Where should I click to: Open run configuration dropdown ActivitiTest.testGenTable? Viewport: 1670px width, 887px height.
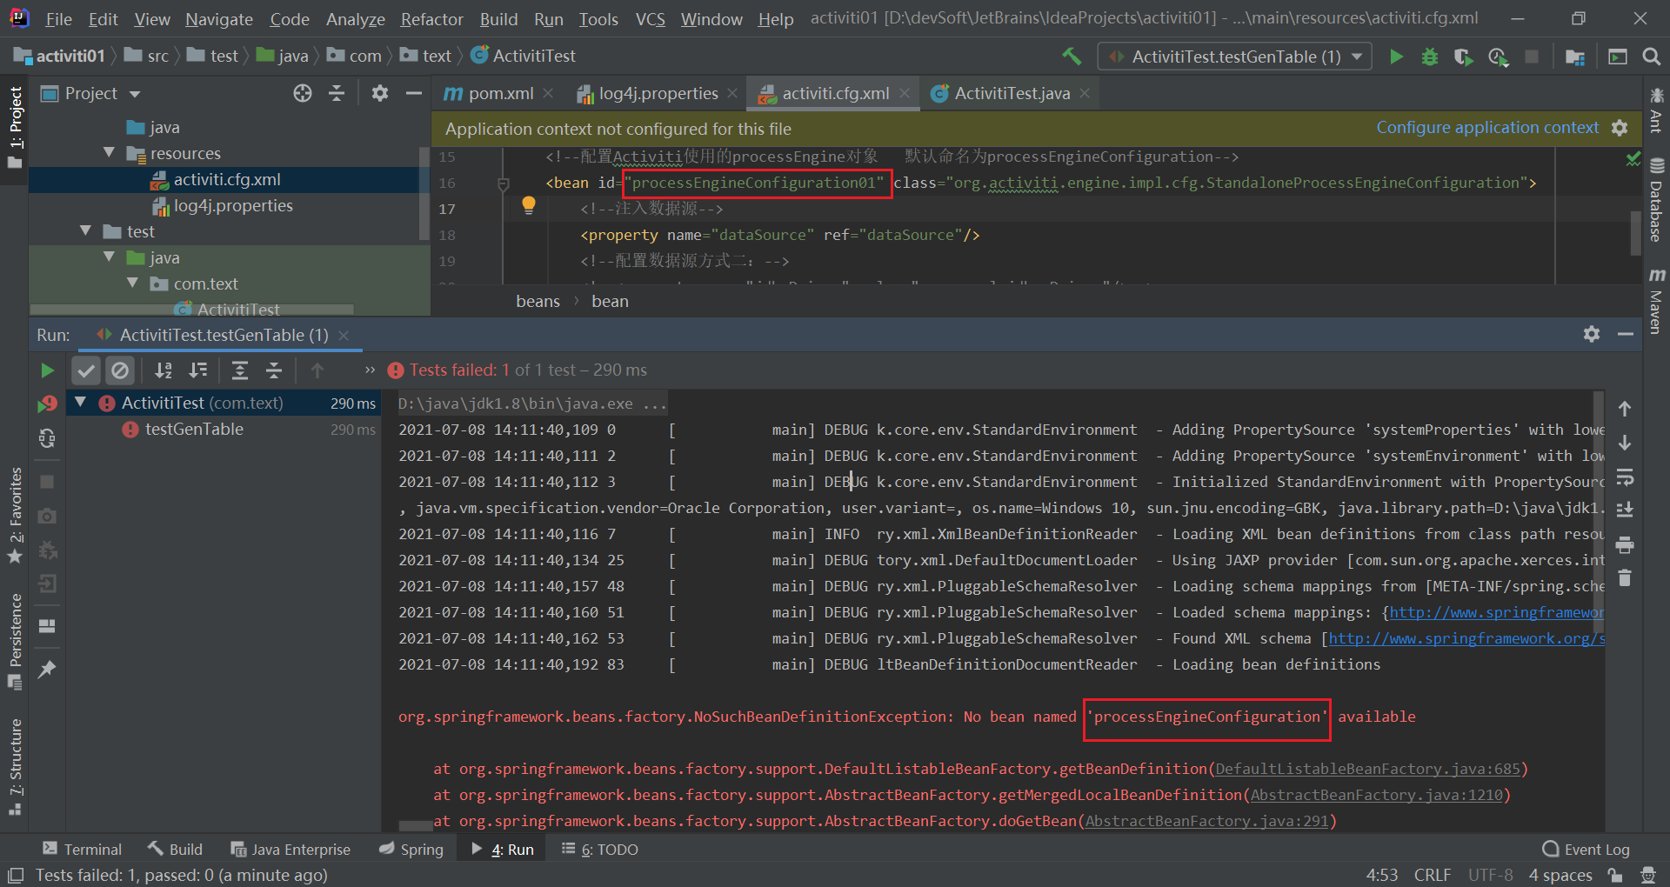click(x=1235, y=57)
